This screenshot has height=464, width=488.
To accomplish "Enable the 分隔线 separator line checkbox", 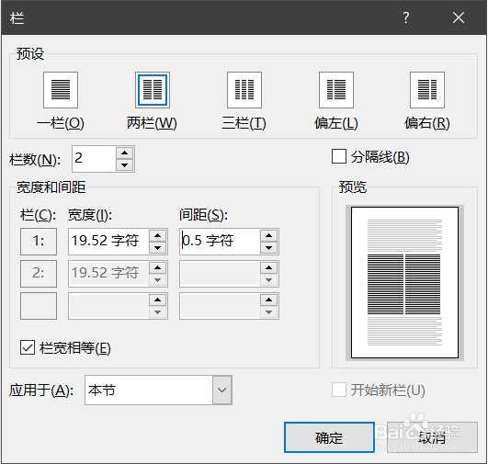I will coord(339,156).
